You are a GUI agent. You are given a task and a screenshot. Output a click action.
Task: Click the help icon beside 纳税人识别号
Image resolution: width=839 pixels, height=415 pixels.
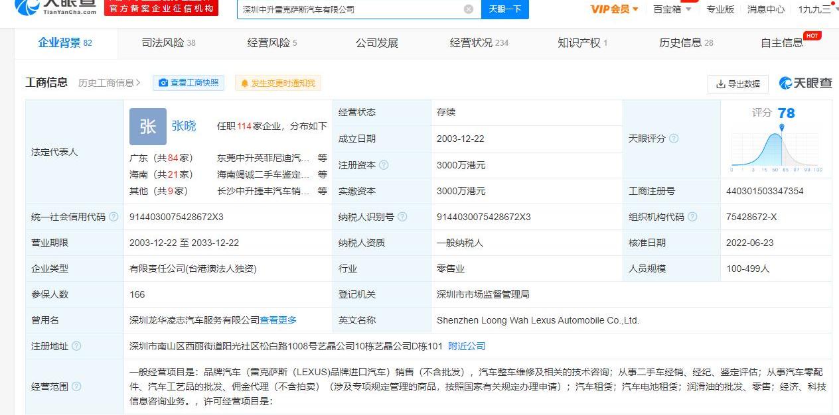coord(402,217)
